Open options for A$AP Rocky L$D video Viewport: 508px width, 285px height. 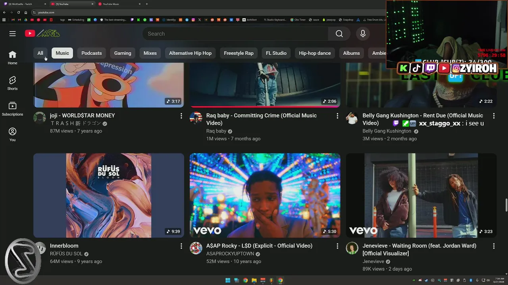click(x=337, y=246)
